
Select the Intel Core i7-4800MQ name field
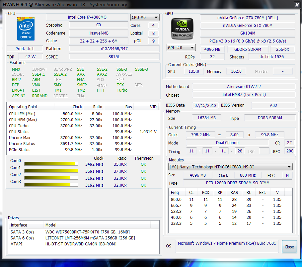[x=87, y=17]
